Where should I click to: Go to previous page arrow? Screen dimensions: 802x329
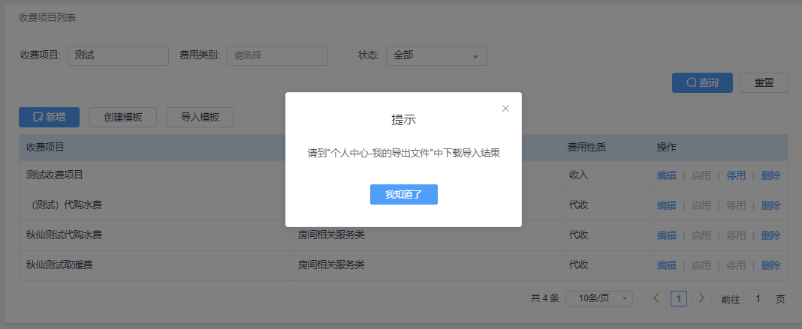656,298
